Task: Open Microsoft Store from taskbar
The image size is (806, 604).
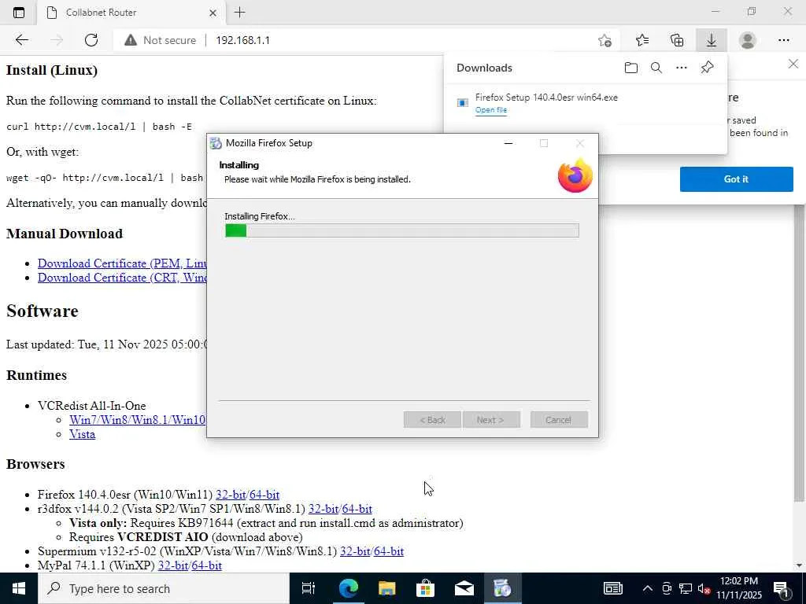Action: pyautogui.click(x=425, y=588)
